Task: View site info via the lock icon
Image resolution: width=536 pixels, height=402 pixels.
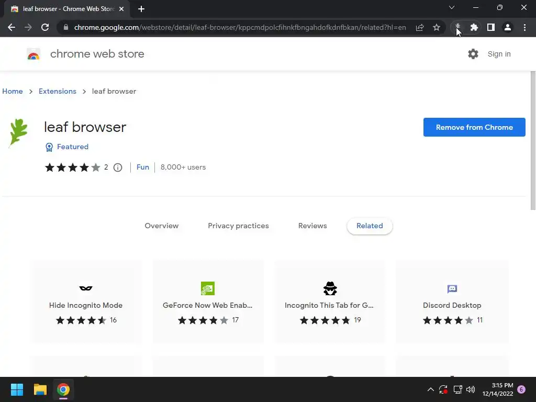Action: (66, 27)
